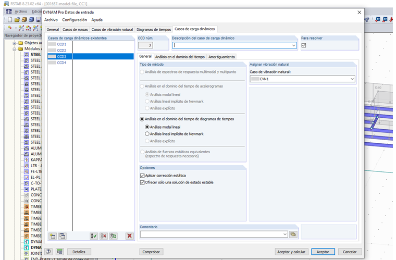Switch to Diagramas de tiempos tab
The height and width of the screenshot is (260, 396).
tap(154, 30)
